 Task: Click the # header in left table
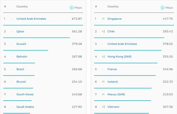[5, 7]
